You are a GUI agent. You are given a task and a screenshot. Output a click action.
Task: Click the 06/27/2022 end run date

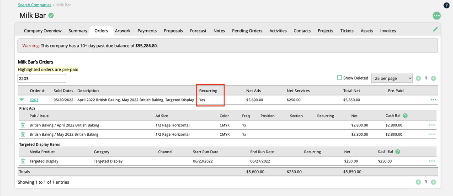point(260,161)
